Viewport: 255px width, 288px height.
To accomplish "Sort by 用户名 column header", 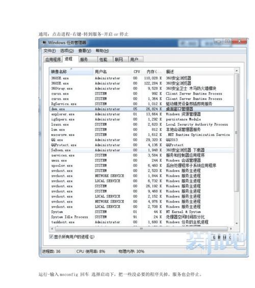I will point(112,71).
